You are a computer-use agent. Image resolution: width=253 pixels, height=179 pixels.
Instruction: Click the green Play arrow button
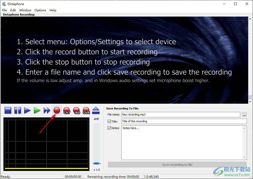[x=37, y=110]
